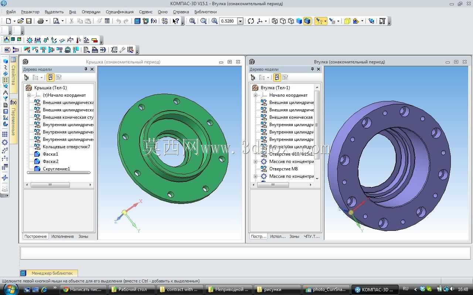Click the thermometer icon in the third toolbar row
Image resolution: width=473 pixels, height=295 pixels.
[x=78, y=40]
